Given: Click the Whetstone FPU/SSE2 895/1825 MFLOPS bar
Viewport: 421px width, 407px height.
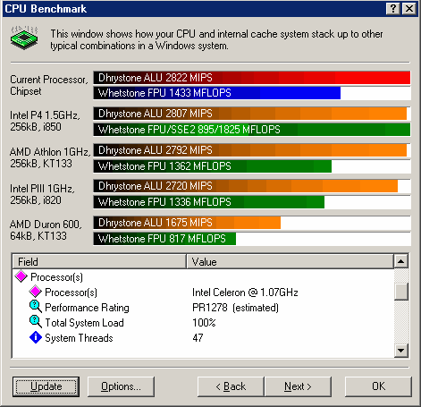Looking at the screenshot, I should pyautogui.click(x=252, y=130).
